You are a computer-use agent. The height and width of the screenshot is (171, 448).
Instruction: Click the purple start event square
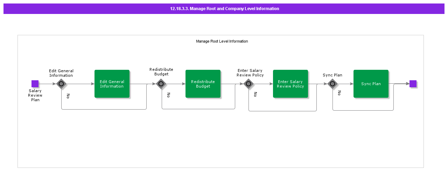pos(35,84)
